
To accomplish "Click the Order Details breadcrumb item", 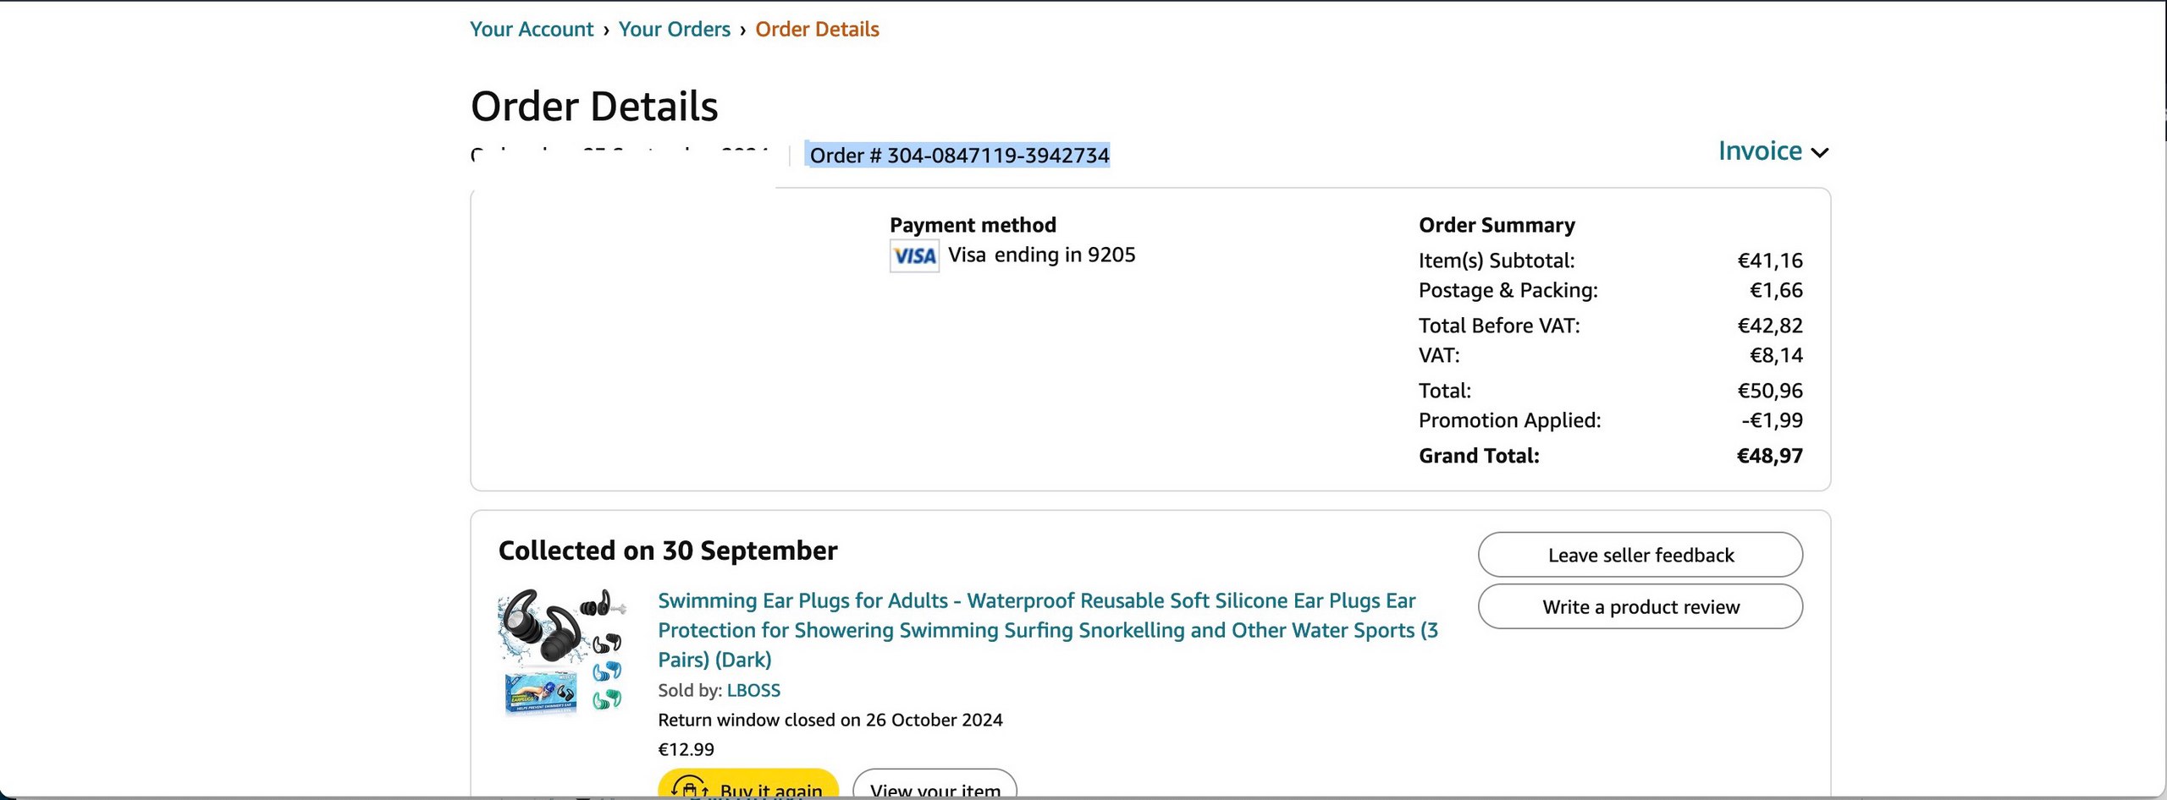I will tap(817, 30).
